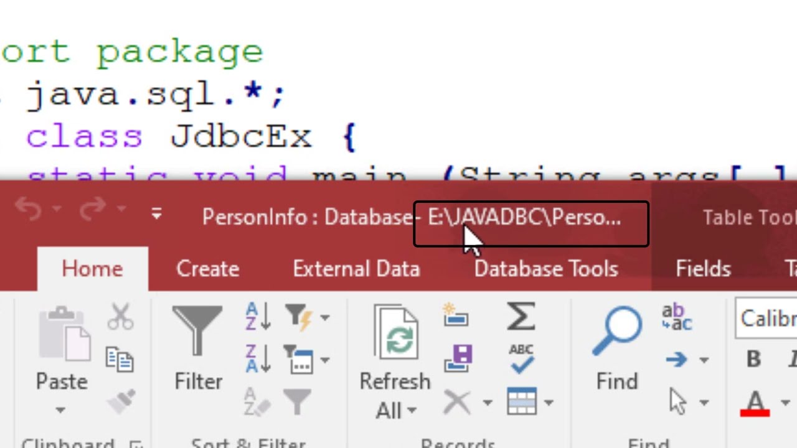Click the Redo arrow icon
The height and width of the screenshot is (448, 797).
point(92,209)
